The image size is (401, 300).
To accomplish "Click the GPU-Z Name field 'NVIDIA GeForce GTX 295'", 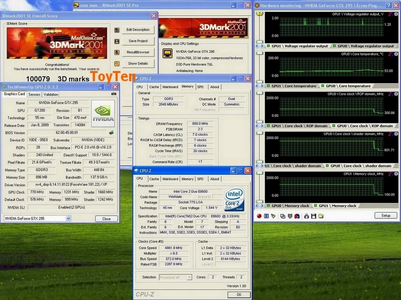I will 58,103.
